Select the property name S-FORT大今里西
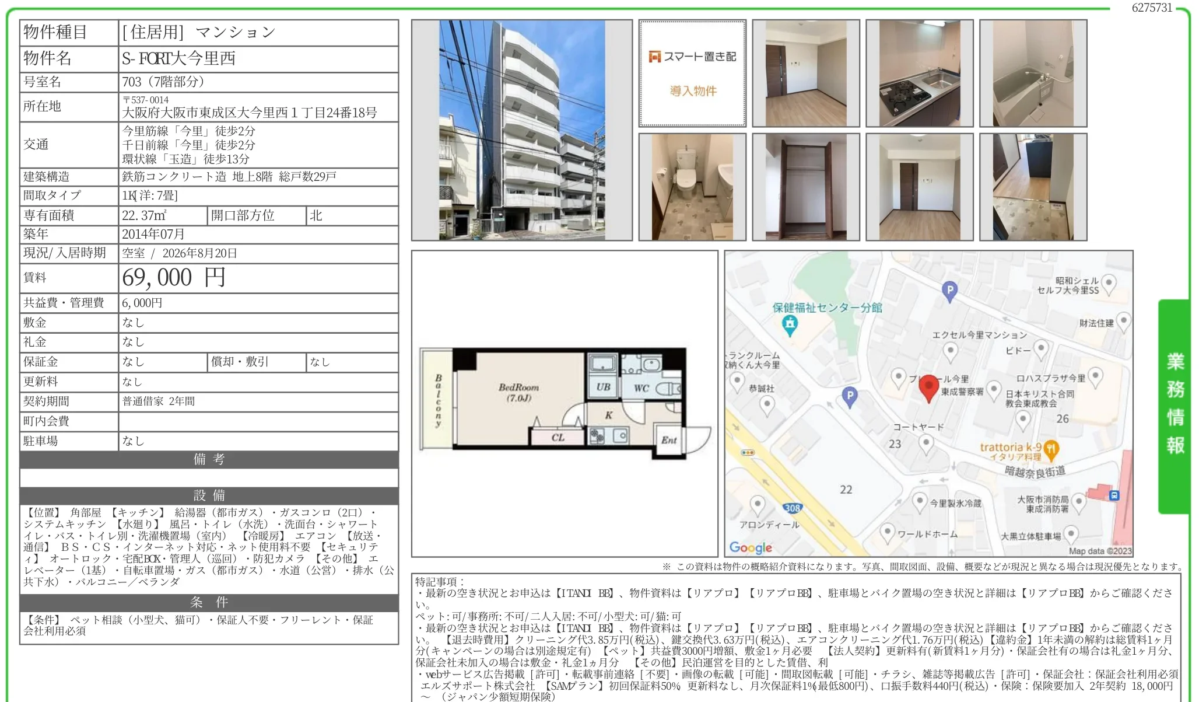 [x=178, y=58]
